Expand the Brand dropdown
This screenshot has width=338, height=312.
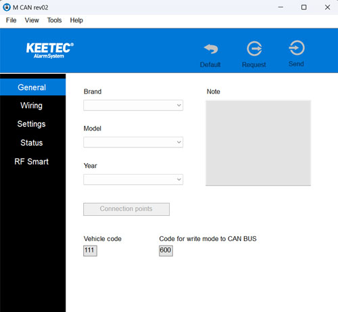coord(133,106)
